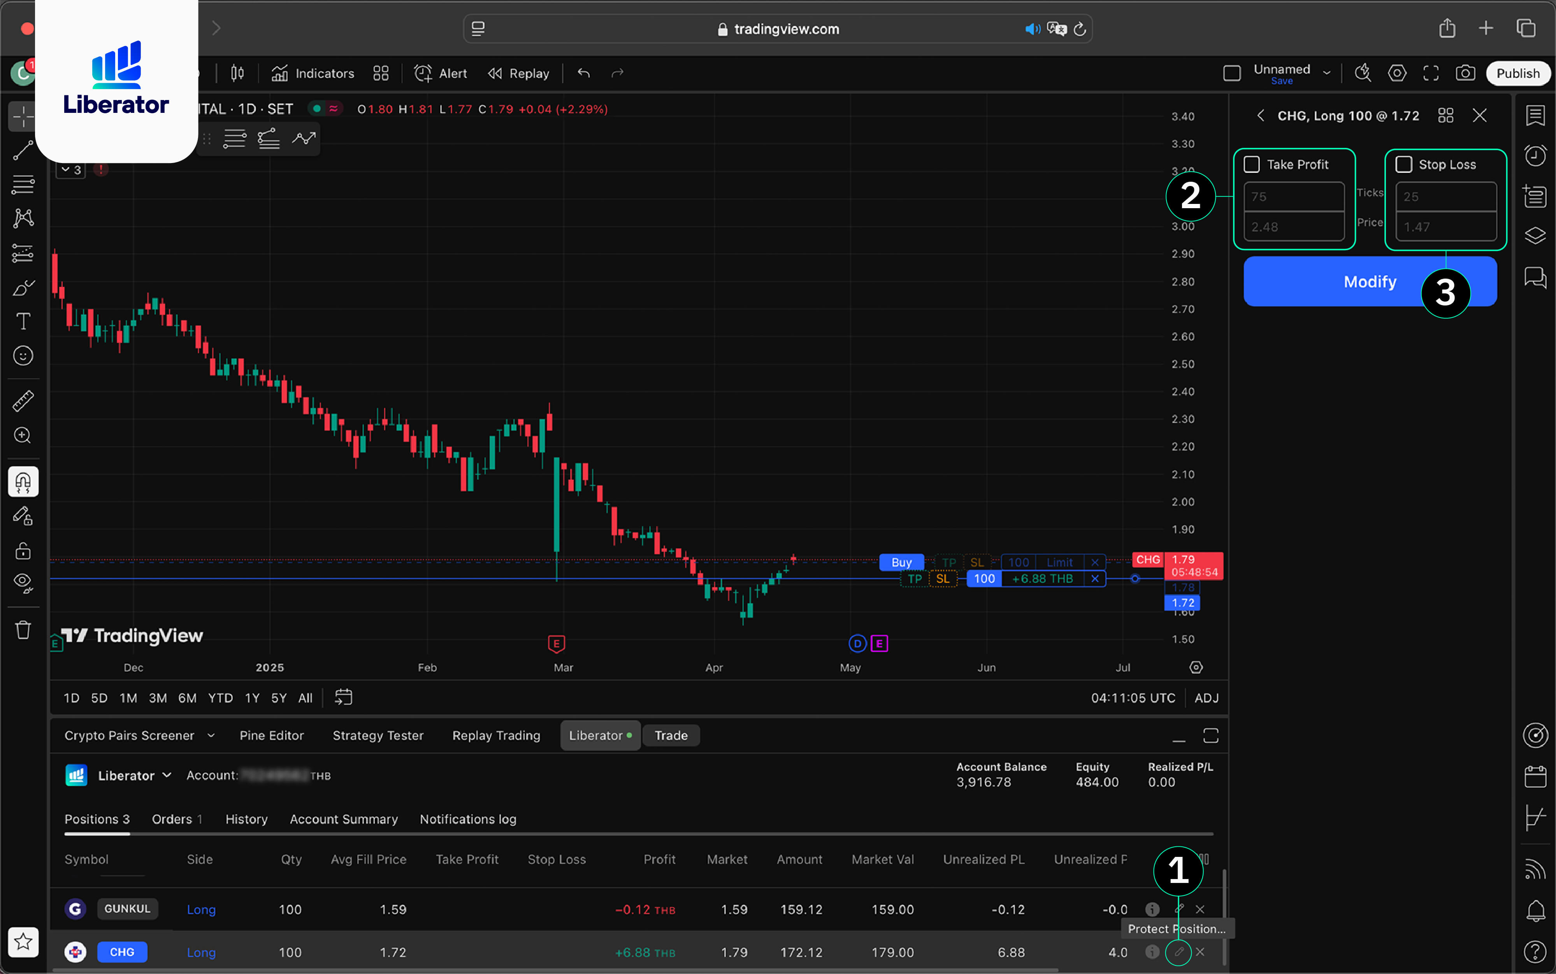Switch to the Notifications log tab
The image size is (1556, 974).
(x=468, y=820)
